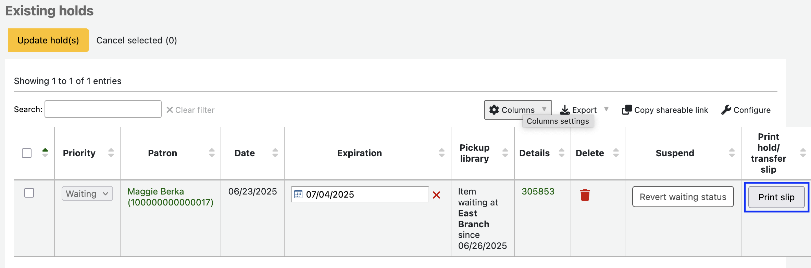Image resolution: width=811 pixels, height=268 pixels.
Task: Sort by Pickup library column arrows
Action: (505, 153)
